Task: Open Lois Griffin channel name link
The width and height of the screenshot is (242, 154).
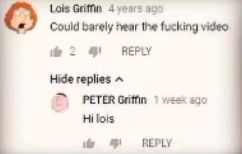Action: click(x=76, y=9)
